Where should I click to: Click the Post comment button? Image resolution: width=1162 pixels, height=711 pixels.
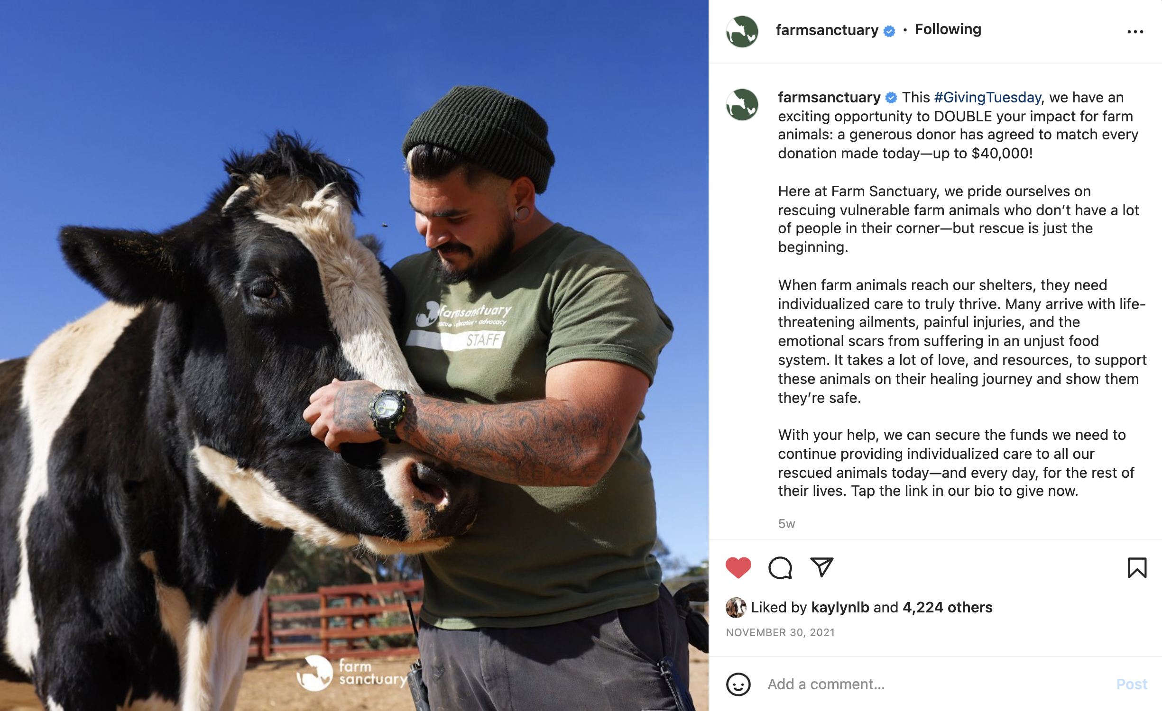click(1132, 684)
